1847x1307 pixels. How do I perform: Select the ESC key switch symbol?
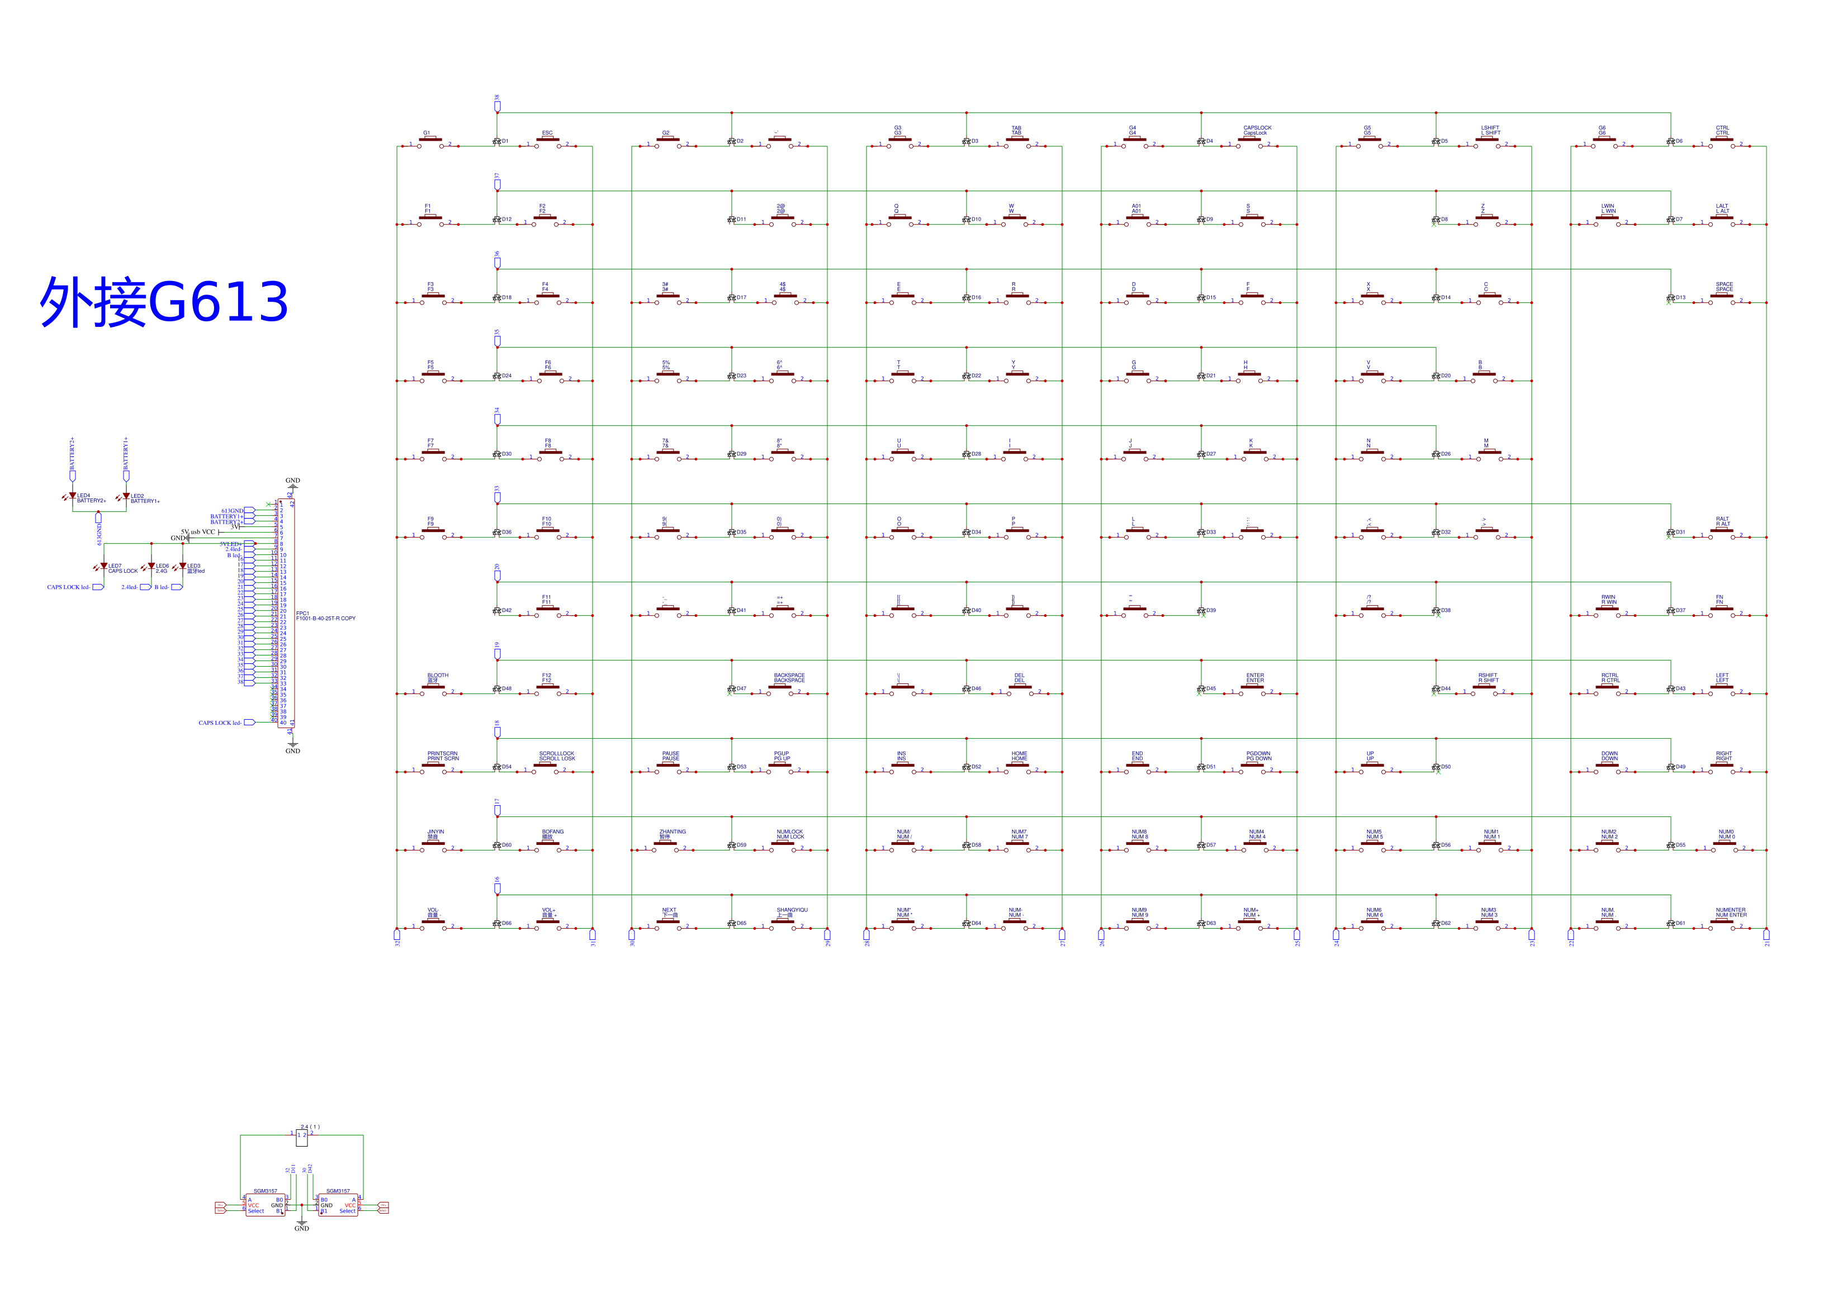pyautogui.click(x=547, y=141)
